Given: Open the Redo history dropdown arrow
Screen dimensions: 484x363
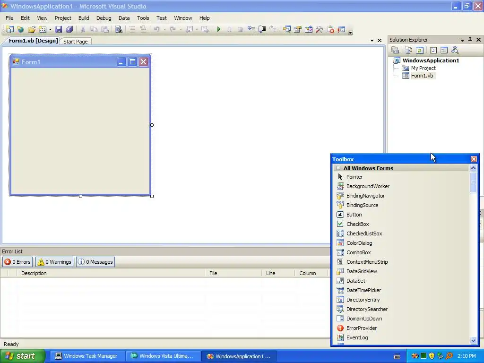Looking at the screenshot, I should point(181,30).
